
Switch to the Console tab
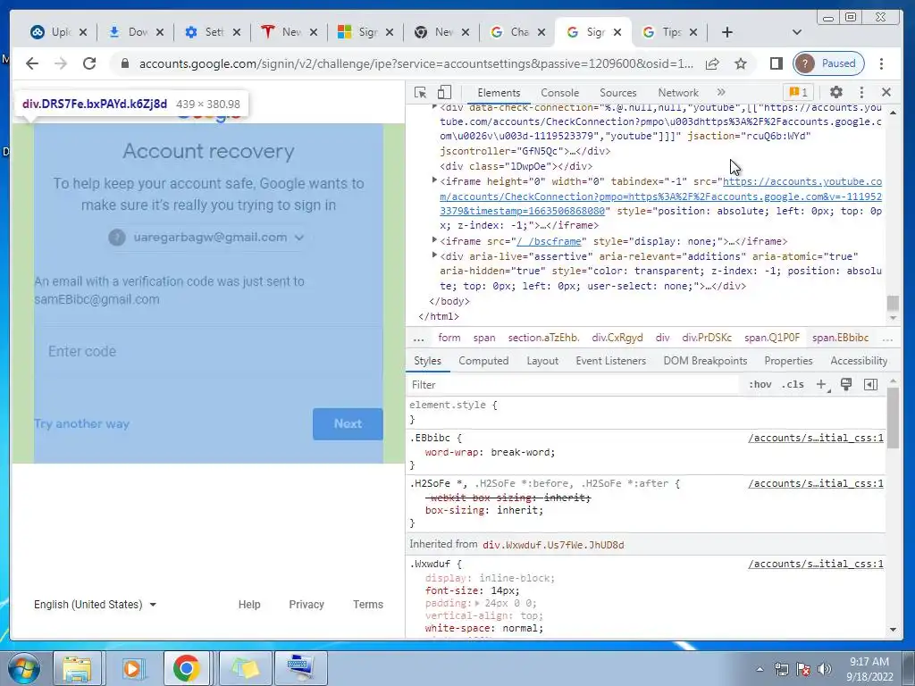pos(559,93)
